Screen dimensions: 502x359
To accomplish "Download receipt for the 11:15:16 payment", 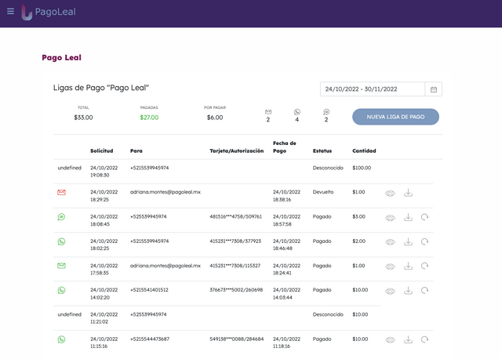I will point(408,340).
